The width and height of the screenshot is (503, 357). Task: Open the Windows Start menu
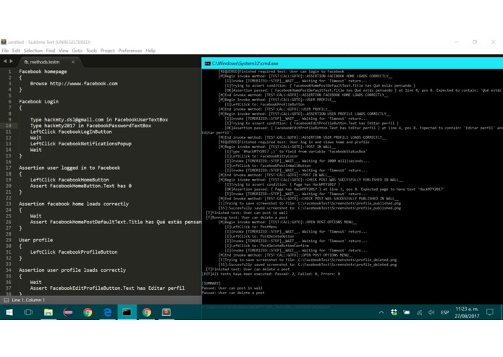click(x=9, y=312)
